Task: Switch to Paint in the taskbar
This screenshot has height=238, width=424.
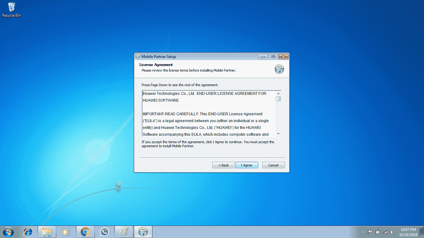Action: [124, 232]
